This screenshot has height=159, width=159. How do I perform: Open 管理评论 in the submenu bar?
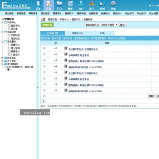(57, 13)
